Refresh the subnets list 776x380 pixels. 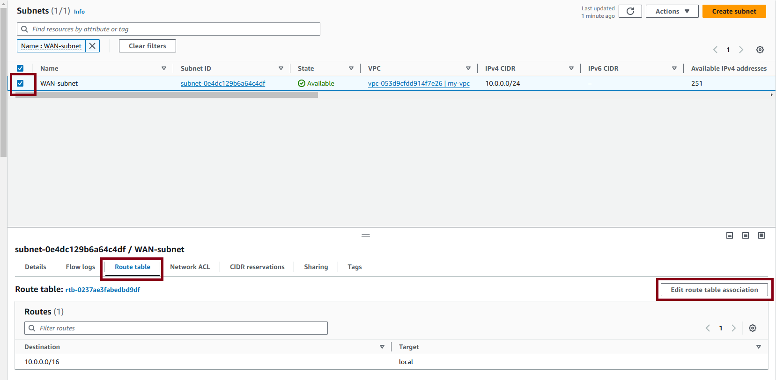630,11
